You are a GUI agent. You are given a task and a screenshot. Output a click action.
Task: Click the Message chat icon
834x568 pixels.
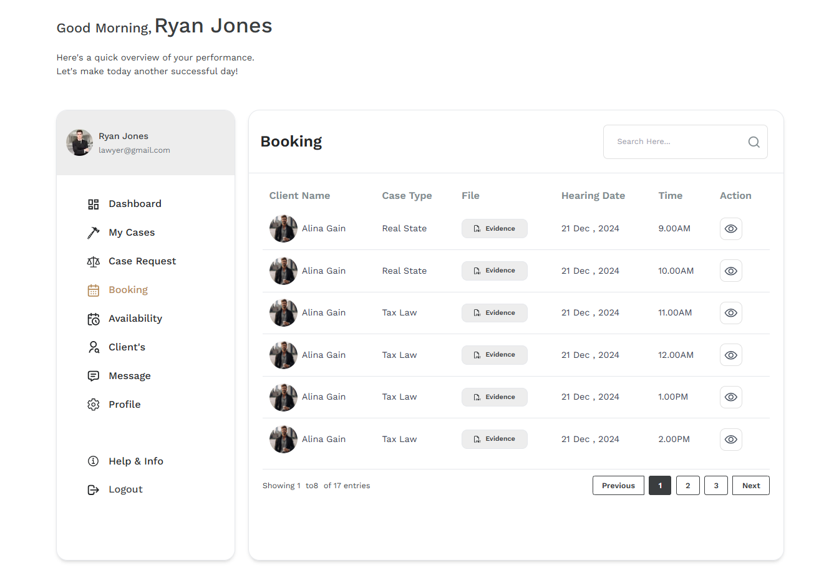(94, 376)
